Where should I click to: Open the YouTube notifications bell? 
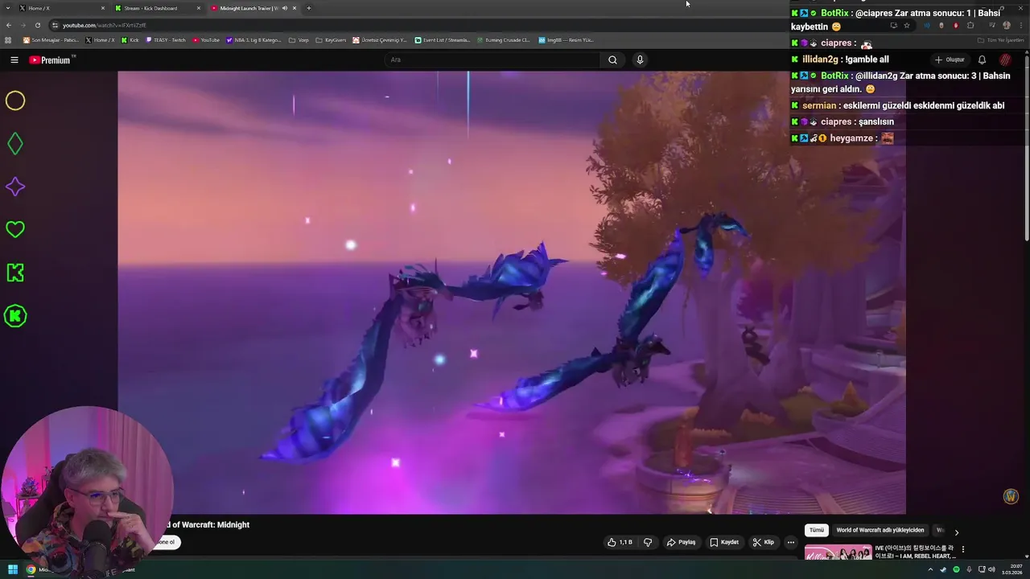pos(982,60)
